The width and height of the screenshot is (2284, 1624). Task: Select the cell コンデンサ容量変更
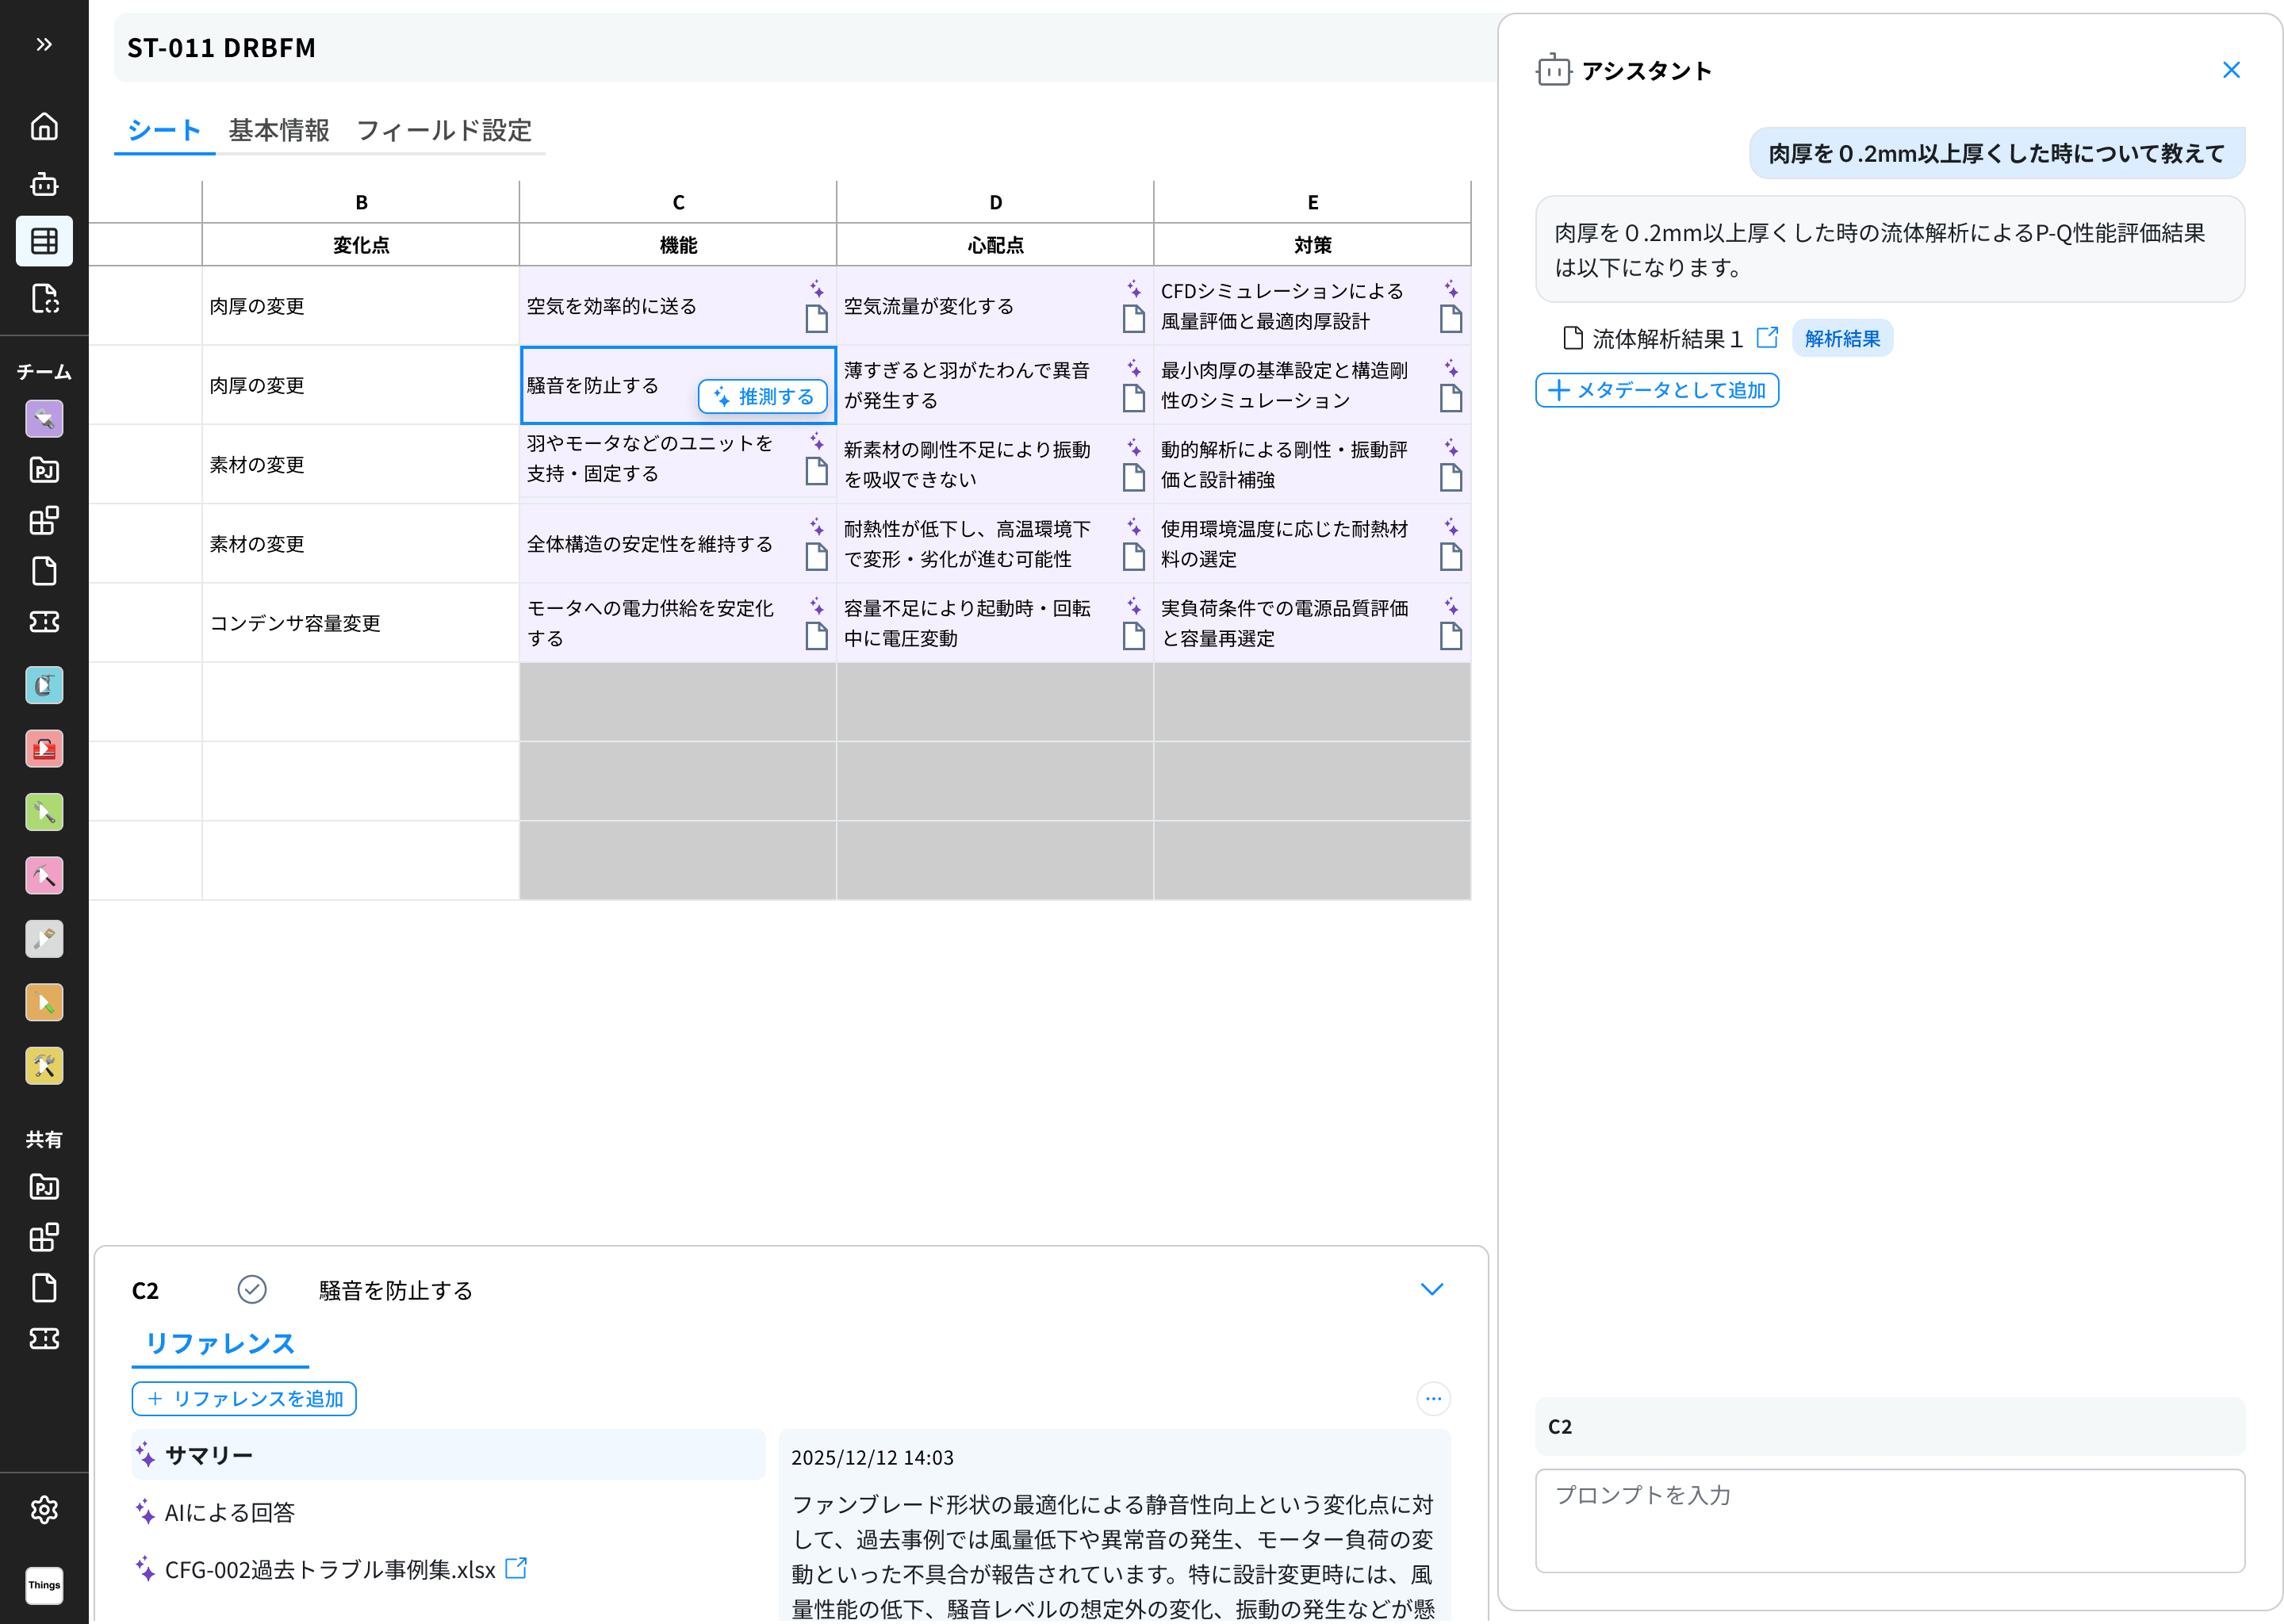pos(361,623)
